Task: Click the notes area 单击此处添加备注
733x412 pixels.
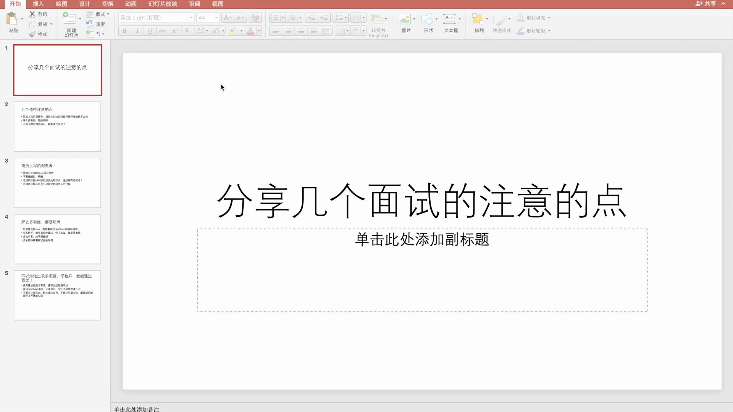Action: pos(136,409)
